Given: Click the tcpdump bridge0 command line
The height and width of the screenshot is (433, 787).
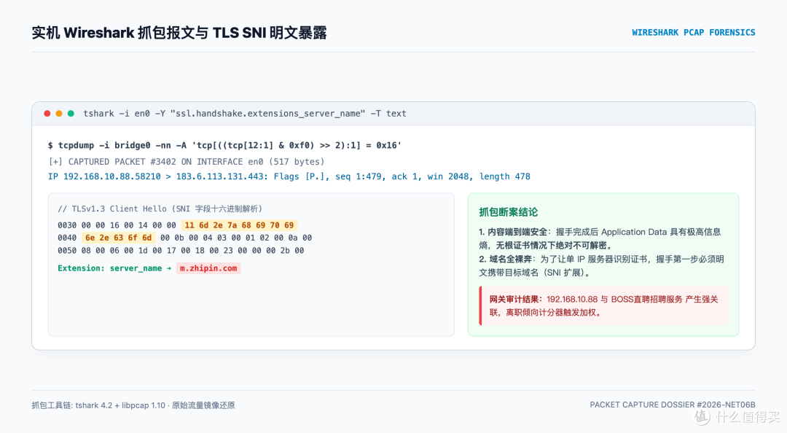Looking at the screenshot, I should click(x=224, y=145).
